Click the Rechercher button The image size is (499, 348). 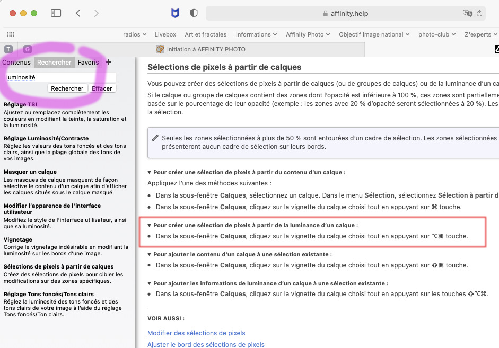tap(67, 88)
